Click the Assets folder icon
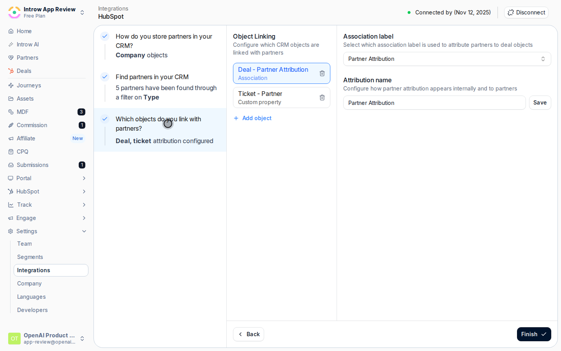This screenshot has height=351, width=561. tap(11, 99)
